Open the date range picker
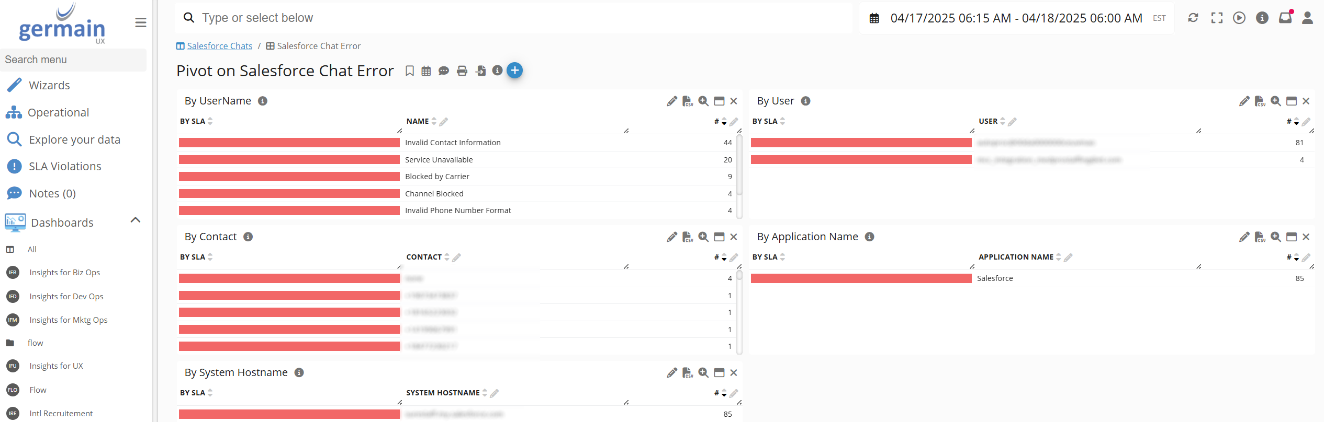 coord(1015,18)
